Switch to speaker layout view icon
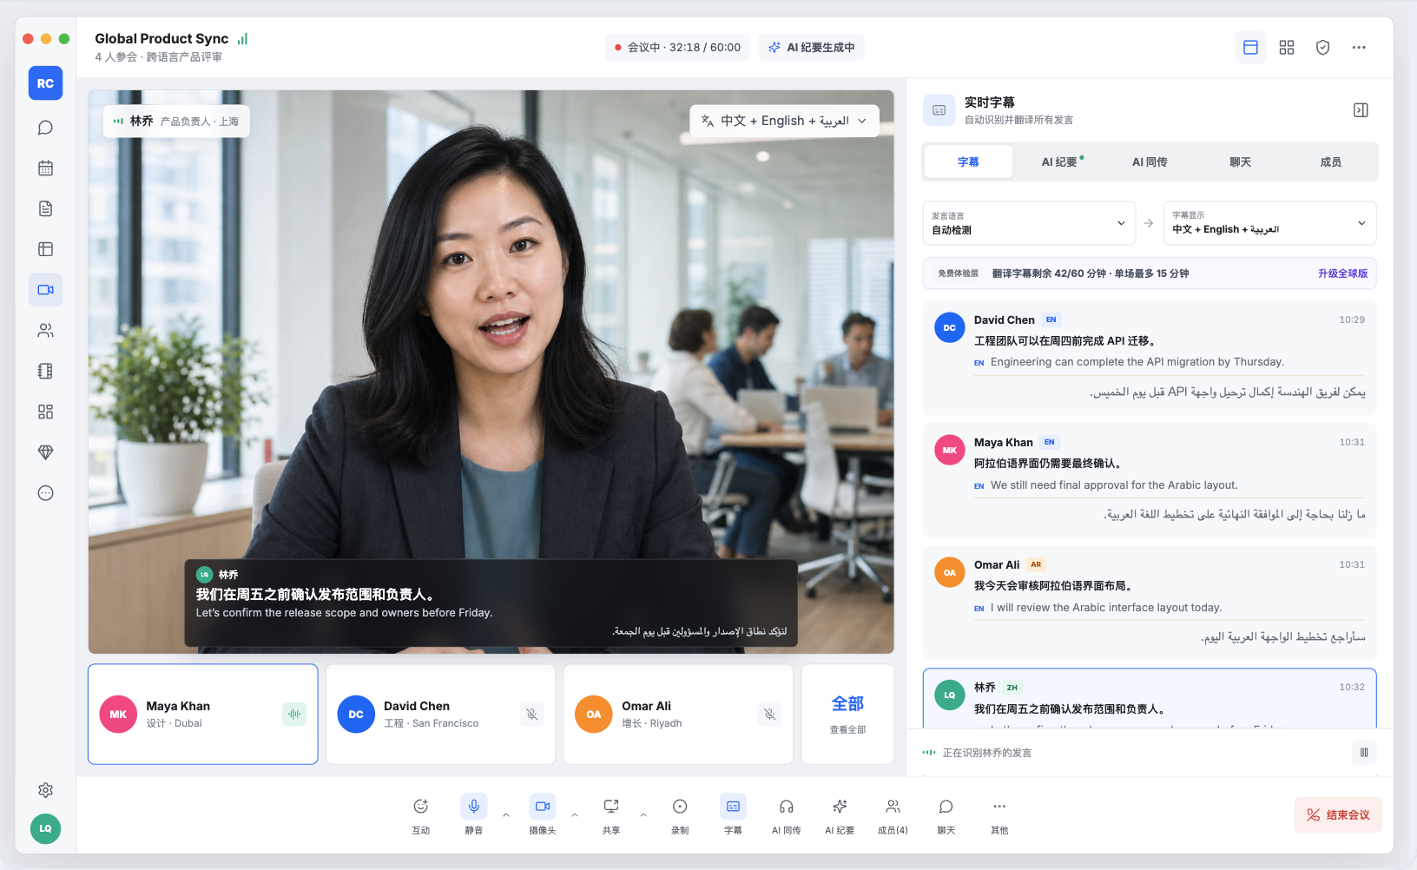Viewport: 1417px width, 870px height. (x=1250, y=48)
